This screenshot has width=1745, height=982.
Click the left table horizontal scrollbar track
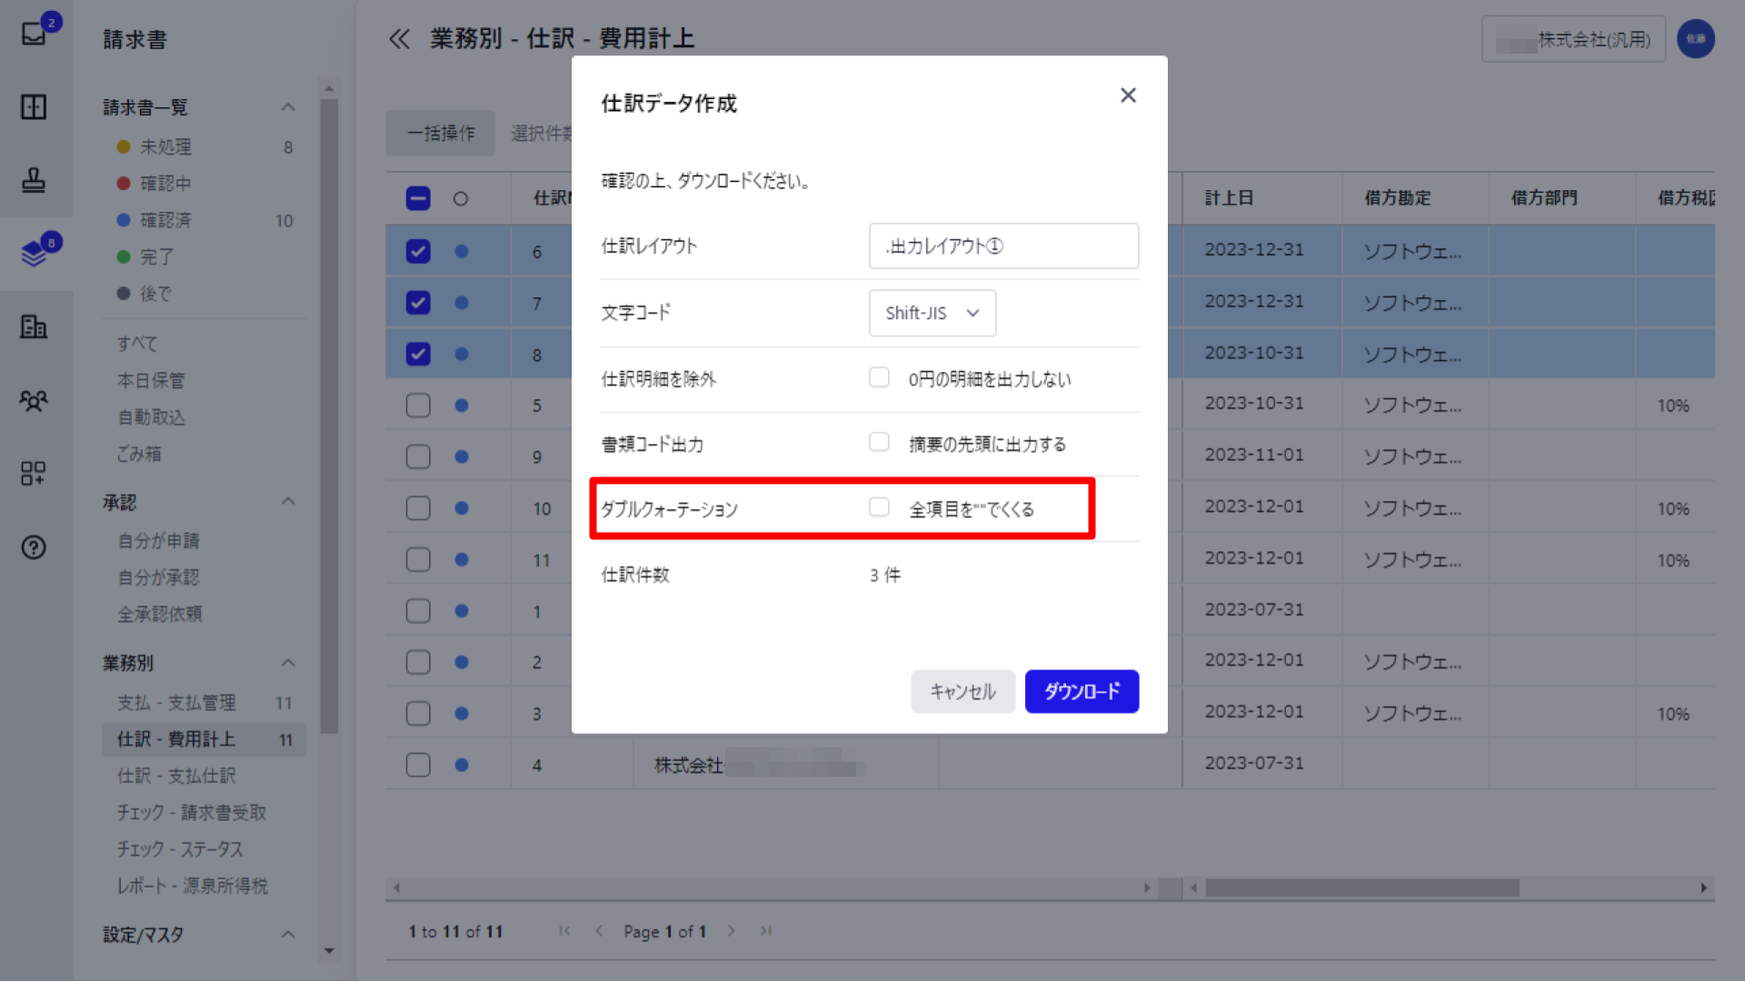click(772, 887)
